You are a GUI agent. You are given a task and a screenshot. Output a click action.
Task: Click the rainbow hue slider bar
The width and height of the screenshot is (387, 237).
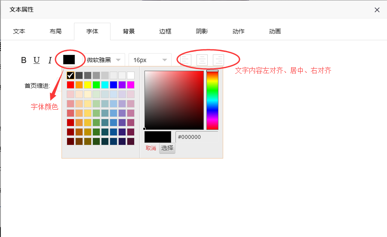212,100
